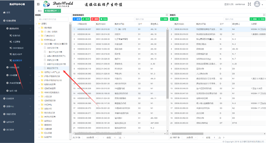Screen dimensions: 266x143
Task: Click the user avatar icon
Action: pos(257,4)
